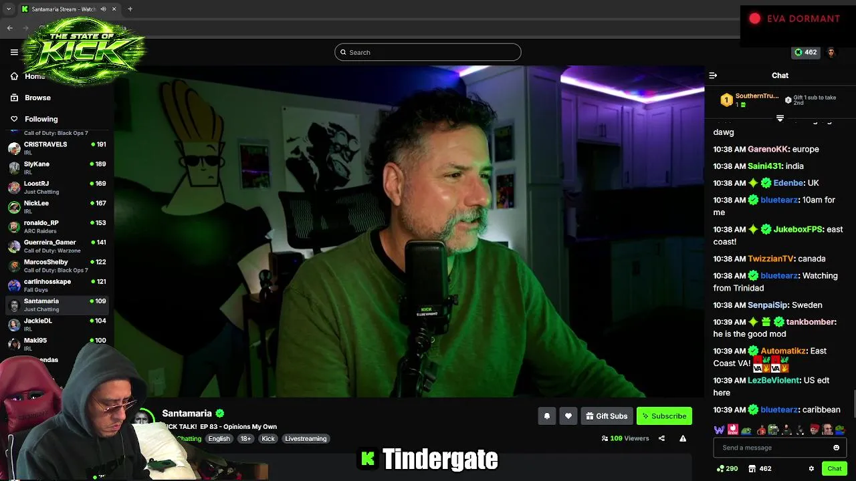Share the stream via share icon
The width and height of the screenshot is (856, 481).
click(661, 438)
